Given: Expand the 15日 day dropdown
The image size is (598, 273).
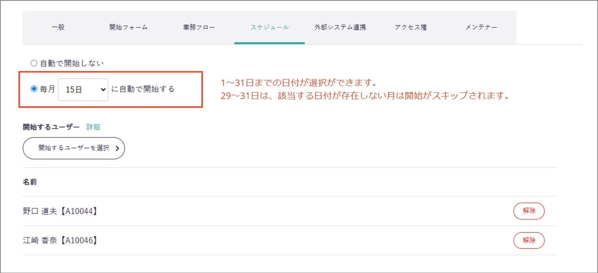Looking at the screenshot, I should tap(83, 89).
